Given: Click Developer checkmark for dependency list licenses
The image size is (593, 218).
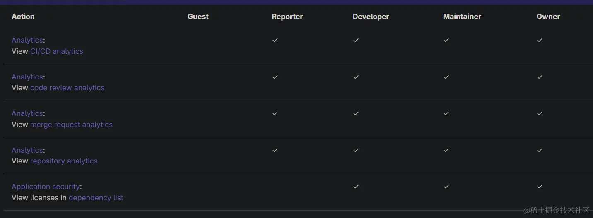Looking at the screenshot, I should coord(356,187).
